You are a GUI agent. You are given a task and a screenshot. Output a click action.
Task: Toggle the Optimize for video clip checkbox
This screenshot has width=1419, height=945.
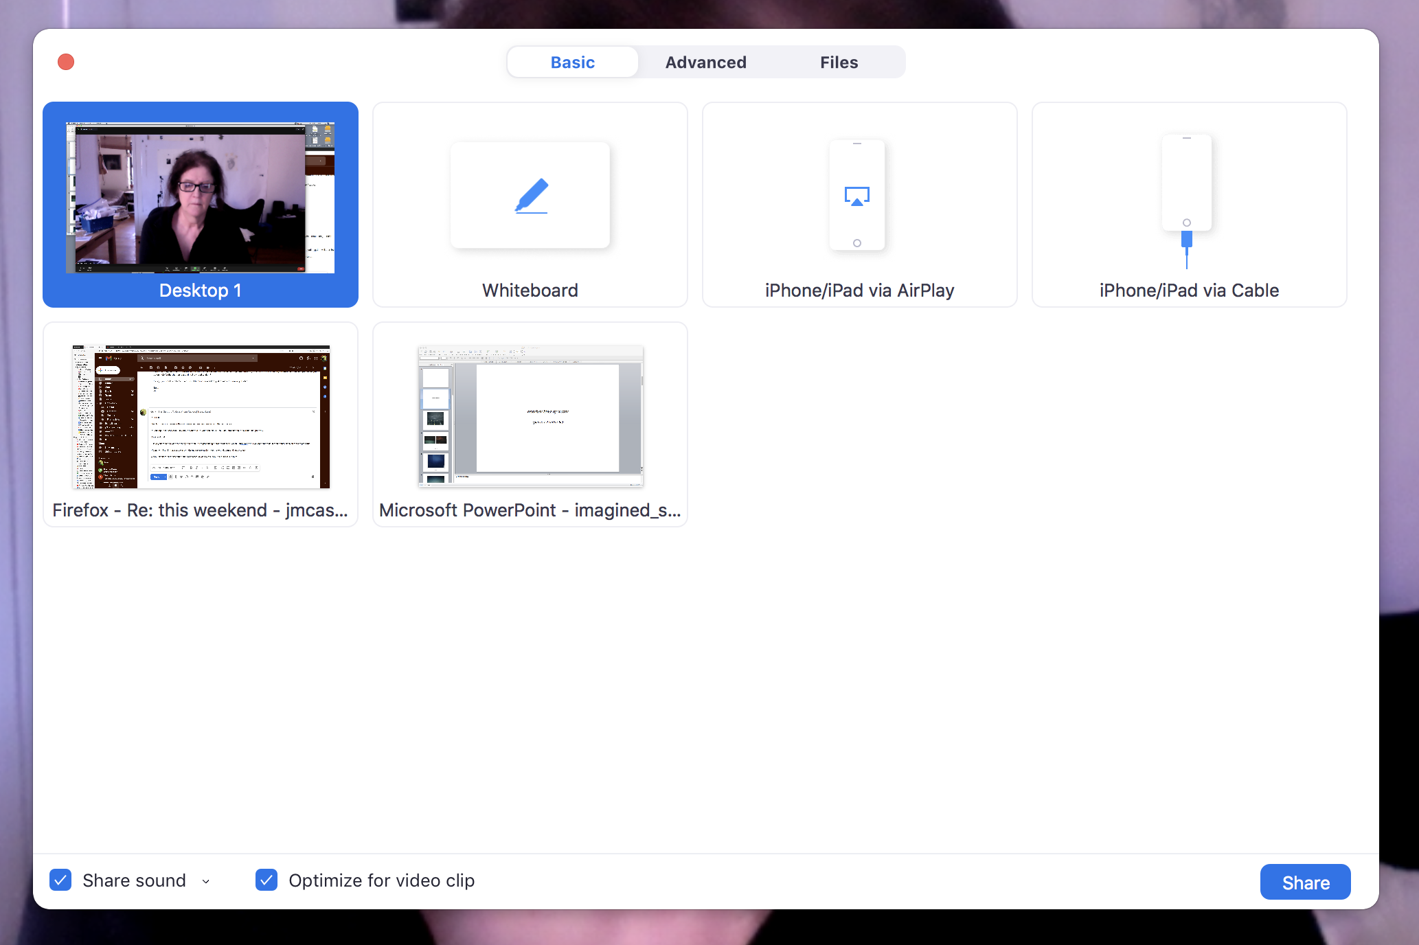266,880
